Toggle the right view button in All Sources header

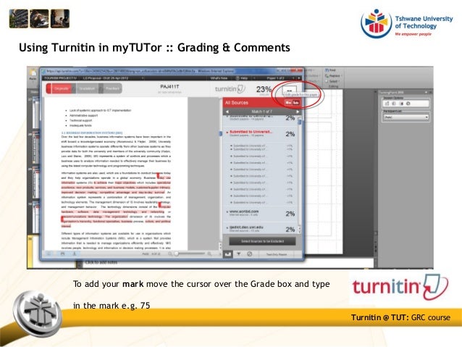pos(296,103)
